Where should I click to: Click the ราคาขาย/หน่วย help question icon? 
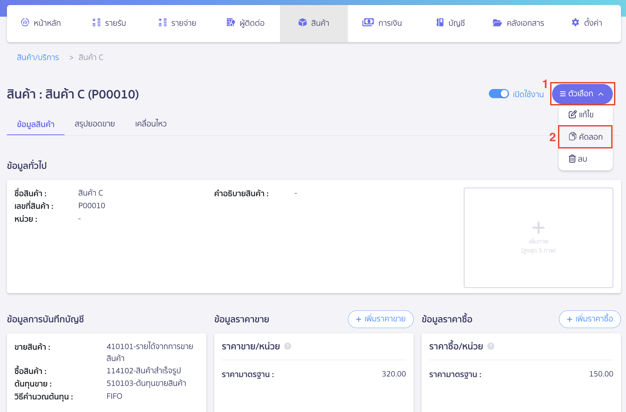click(288, 346)
